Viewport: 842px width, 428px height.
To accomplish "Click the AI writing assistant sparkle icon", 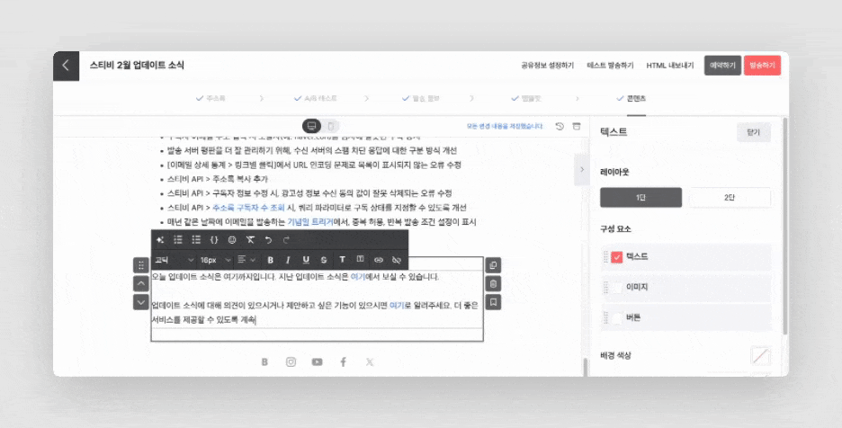I will pos(160,240).
